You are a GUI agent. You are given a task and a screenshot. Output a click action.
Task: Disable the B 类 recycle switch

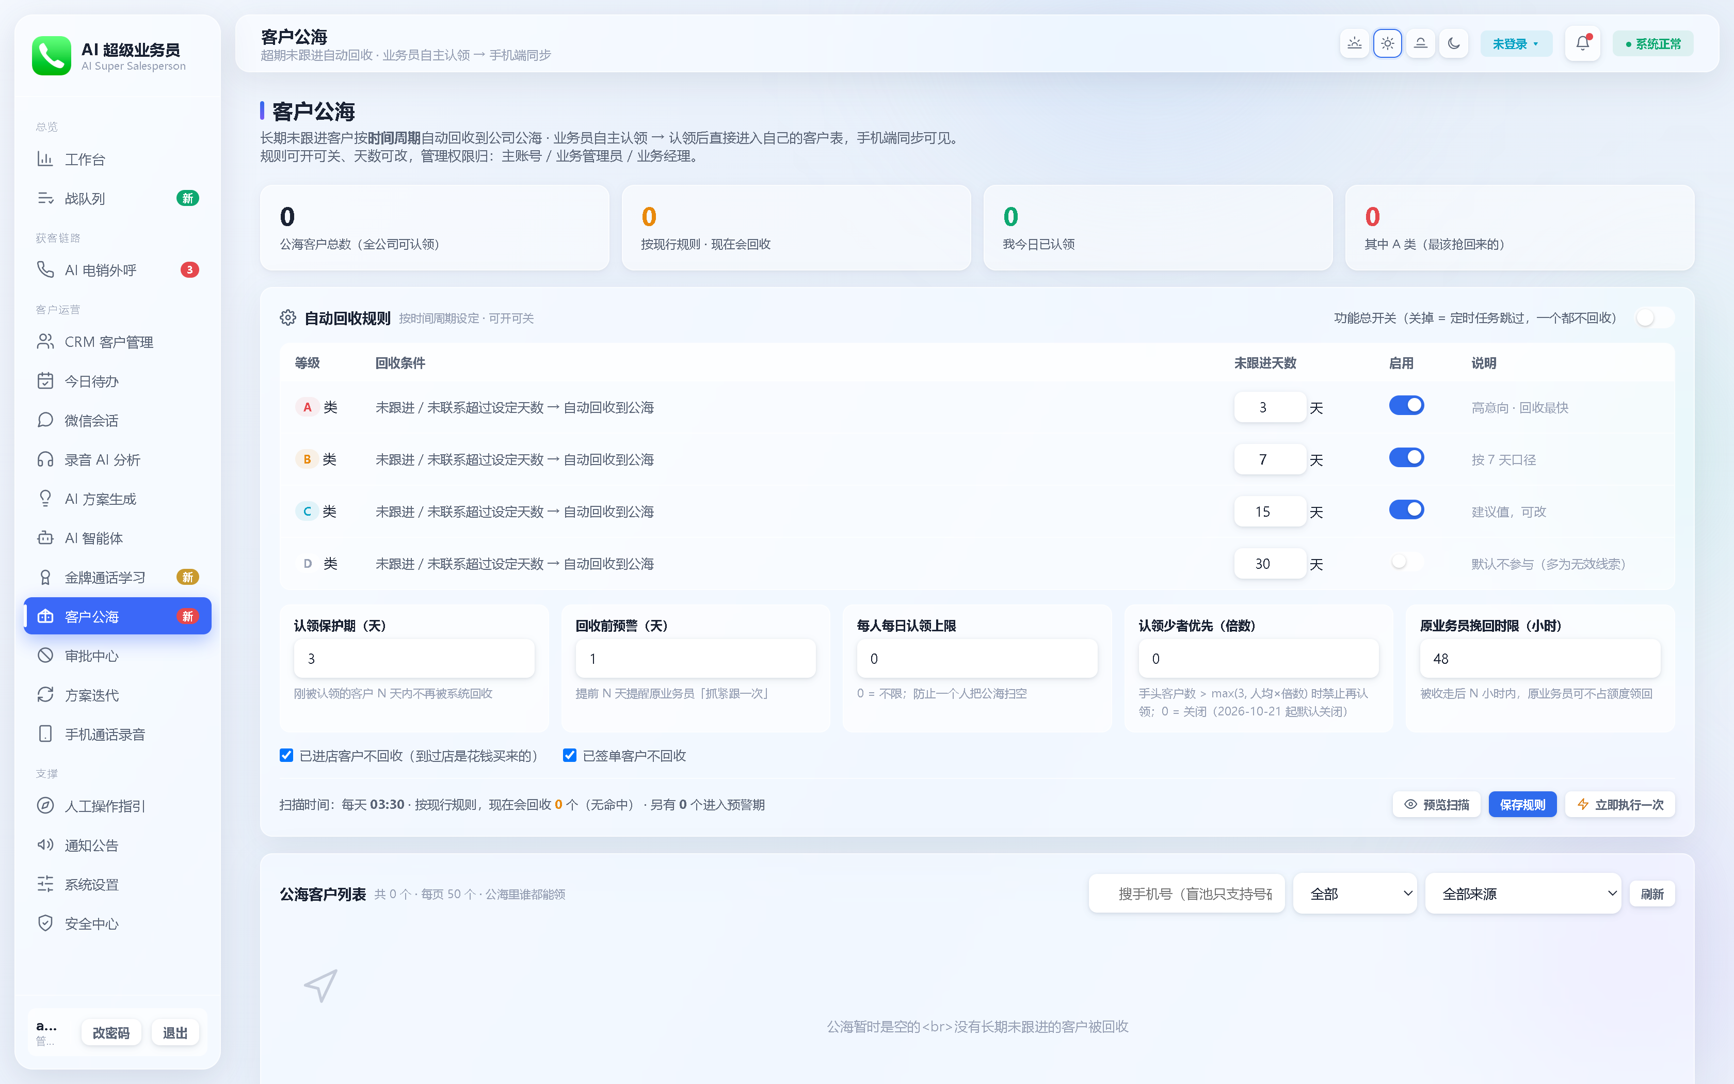pyautogui.click(x=1406, y=458)
